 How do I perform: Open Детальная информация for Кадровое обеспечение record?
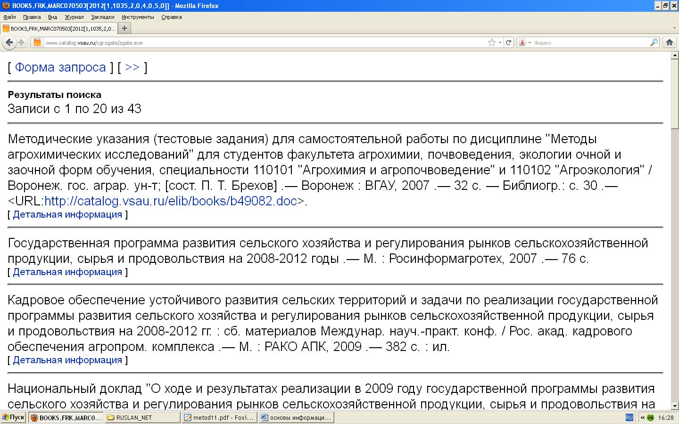click(x=67, y=360)
